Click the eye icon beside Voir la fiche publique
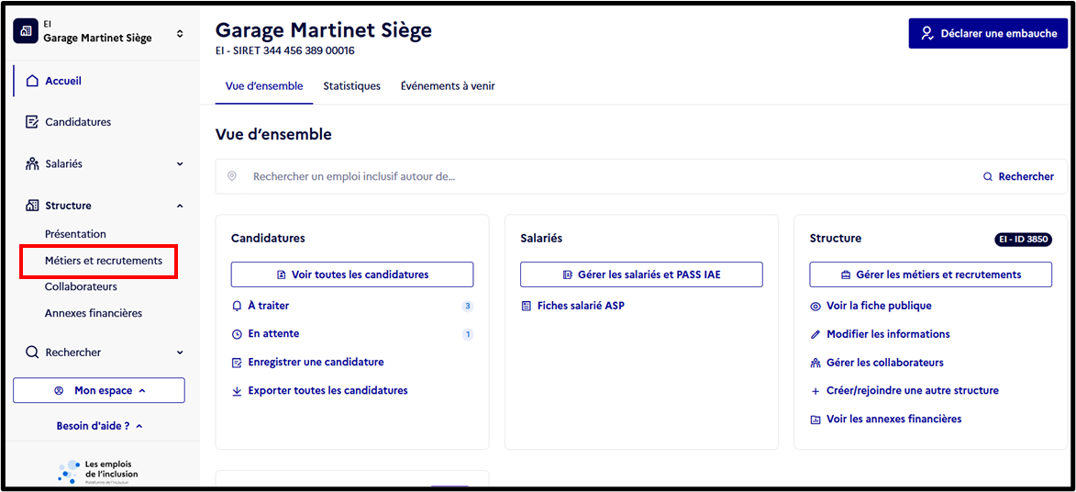The image size is (1076, 492). (x=815, y=307)
